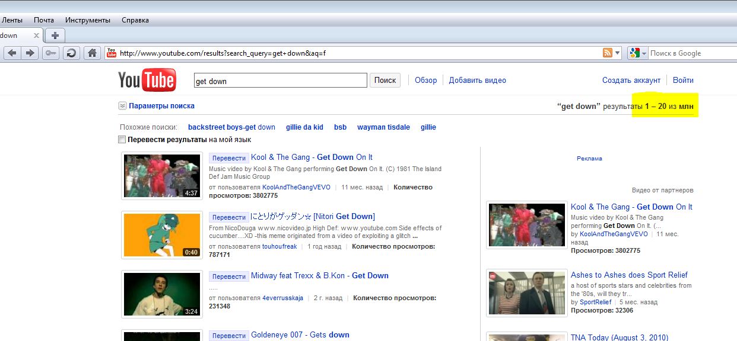737x341 pixels.
Task: Open KoolAndTheGangVEVO channel in main results
Action: tap(296, 187)
